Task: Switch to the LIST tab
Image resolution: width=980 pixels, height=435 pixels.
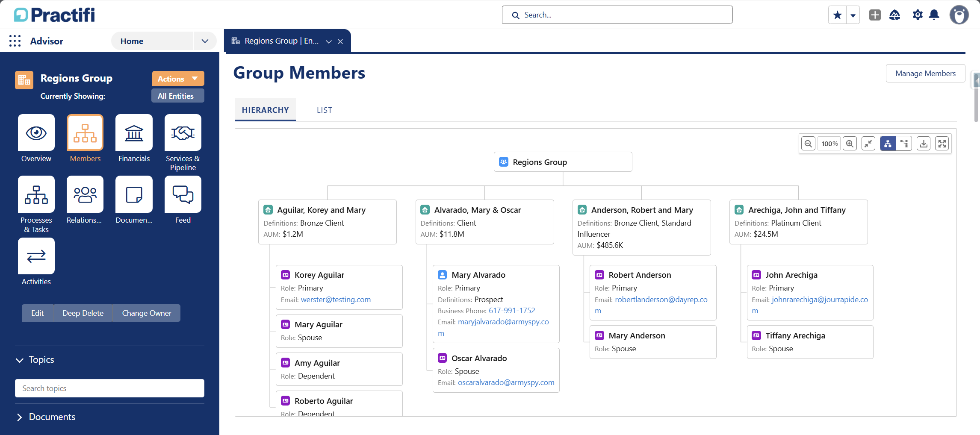Action: (324, 110)
